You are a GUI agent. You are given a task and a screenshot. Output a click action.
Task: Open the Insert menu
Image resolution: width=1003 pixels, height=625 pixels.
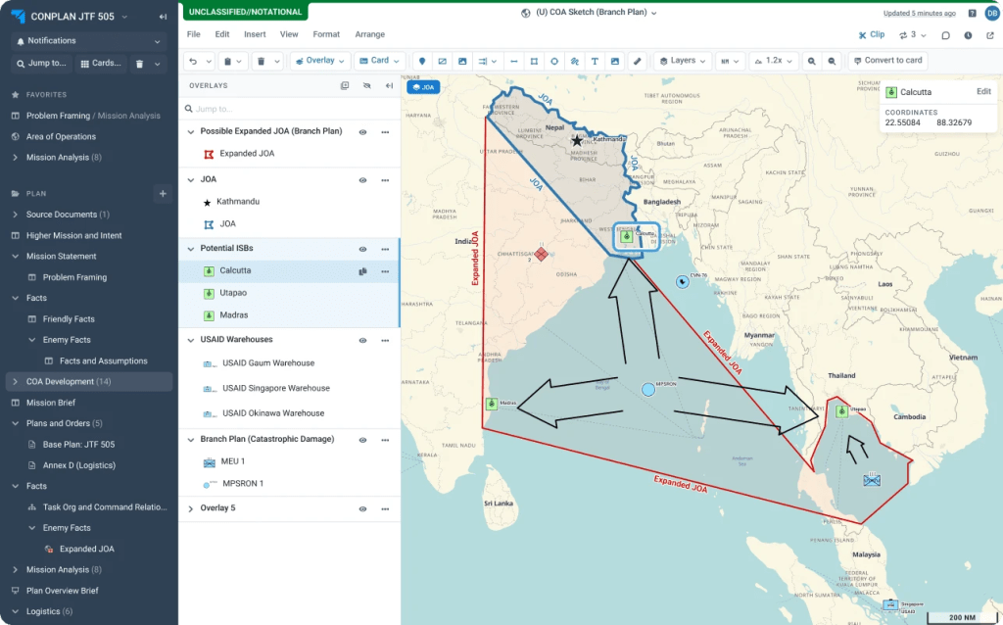pyautogui.click(x=255, y=34)
